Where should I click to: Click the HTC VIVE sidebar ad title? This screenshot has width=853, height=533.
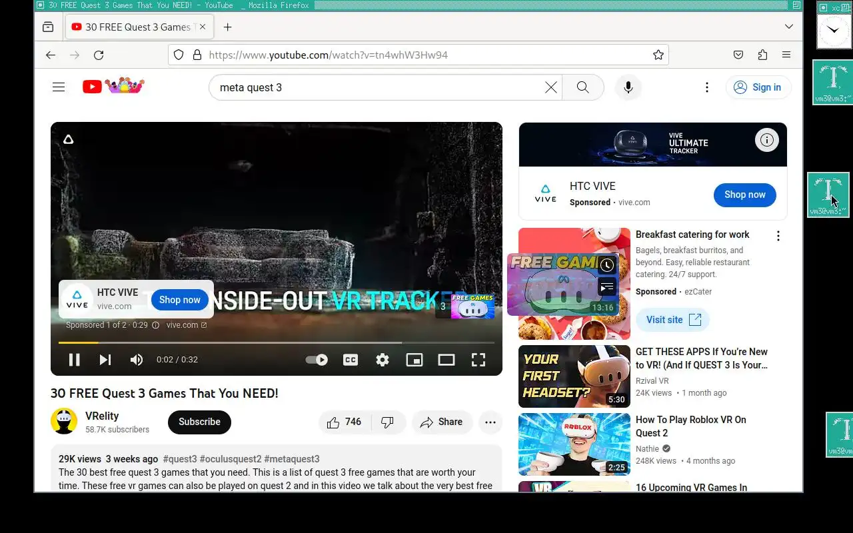(x=592, y=187)
